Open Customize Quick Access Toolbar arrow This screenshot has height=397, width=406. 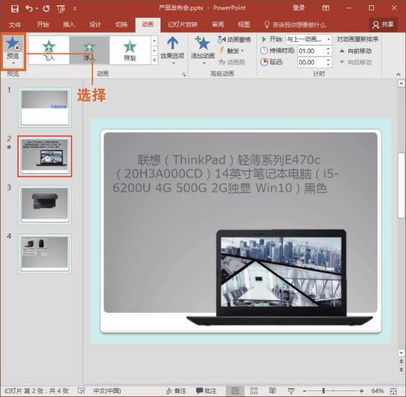point(74,8)
